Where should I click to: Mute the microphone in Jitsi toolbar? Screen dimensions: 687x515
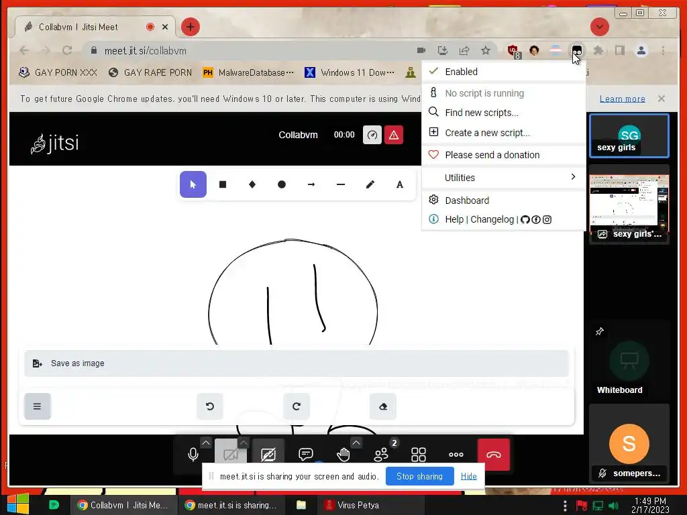point(193,455)
